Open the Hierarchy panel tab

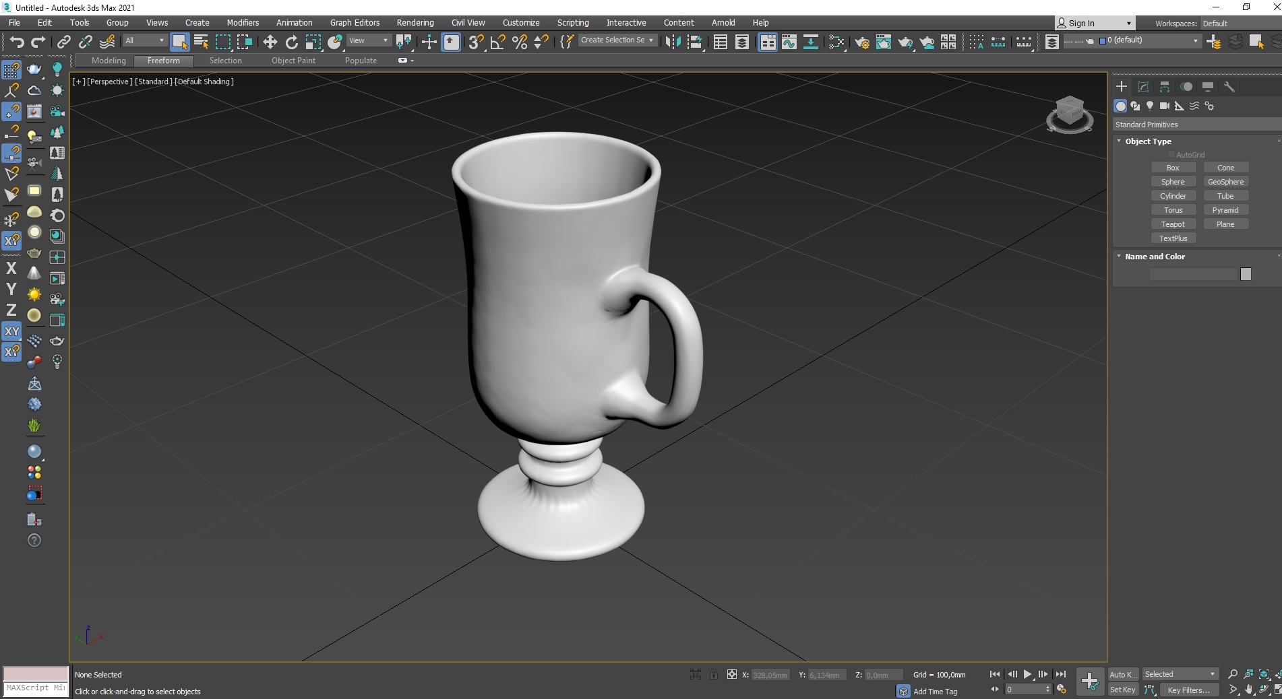(x=1165, y=86)
